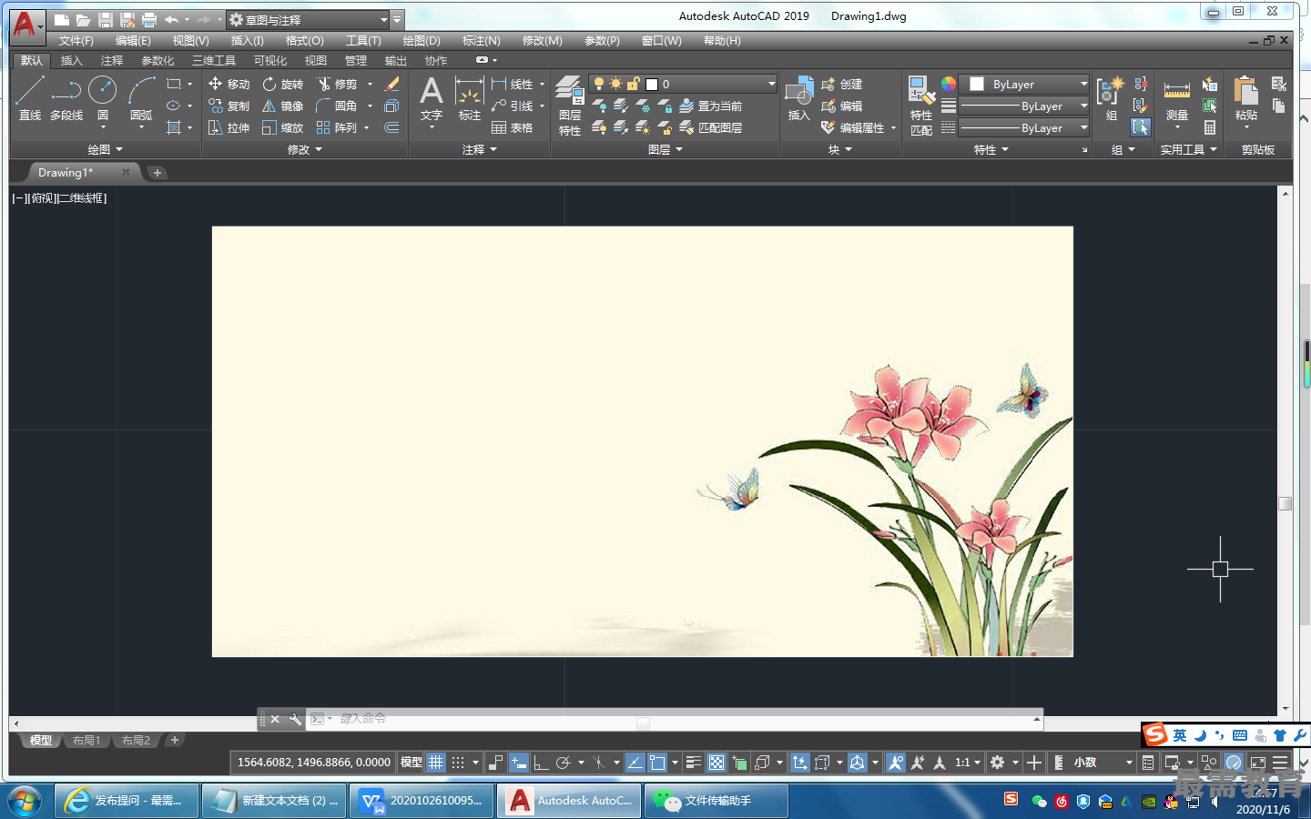
Task: Open the 格式(O) menu
Action: (x=304, y=41)
